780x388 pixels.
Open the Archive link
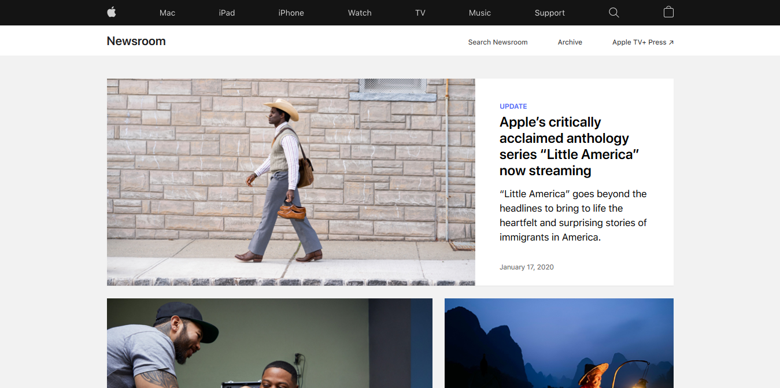[570, 42]
